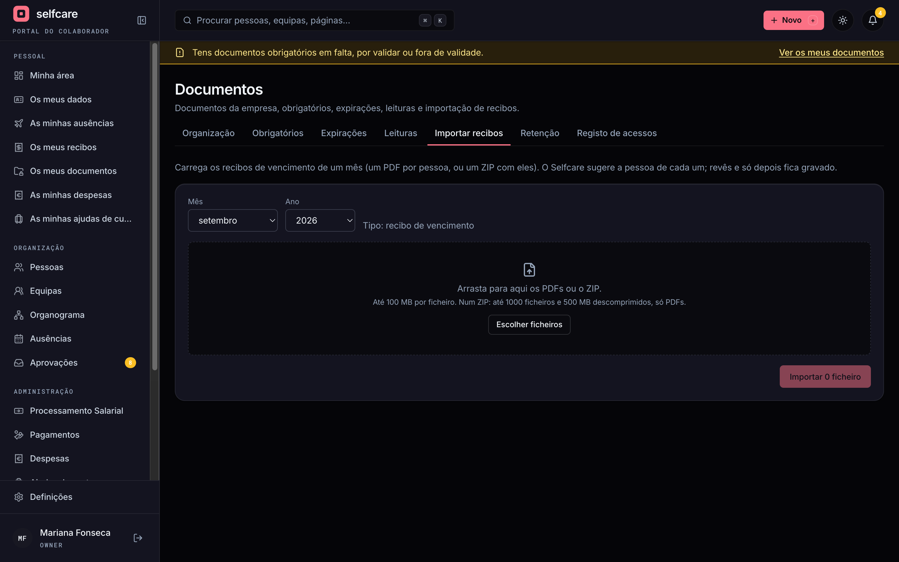Image resolution: width=899 pixels, height=562 pixels.
Task: Collapse the sidebar panel icon
Action: tap(141, 20)
